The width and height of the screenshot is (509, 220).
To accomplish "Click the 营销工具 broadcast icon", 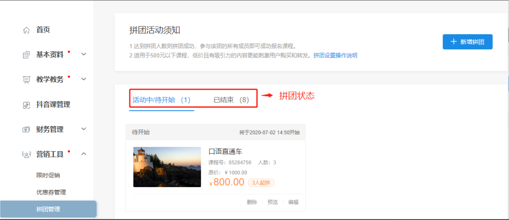I will click(x=26, y=154).
